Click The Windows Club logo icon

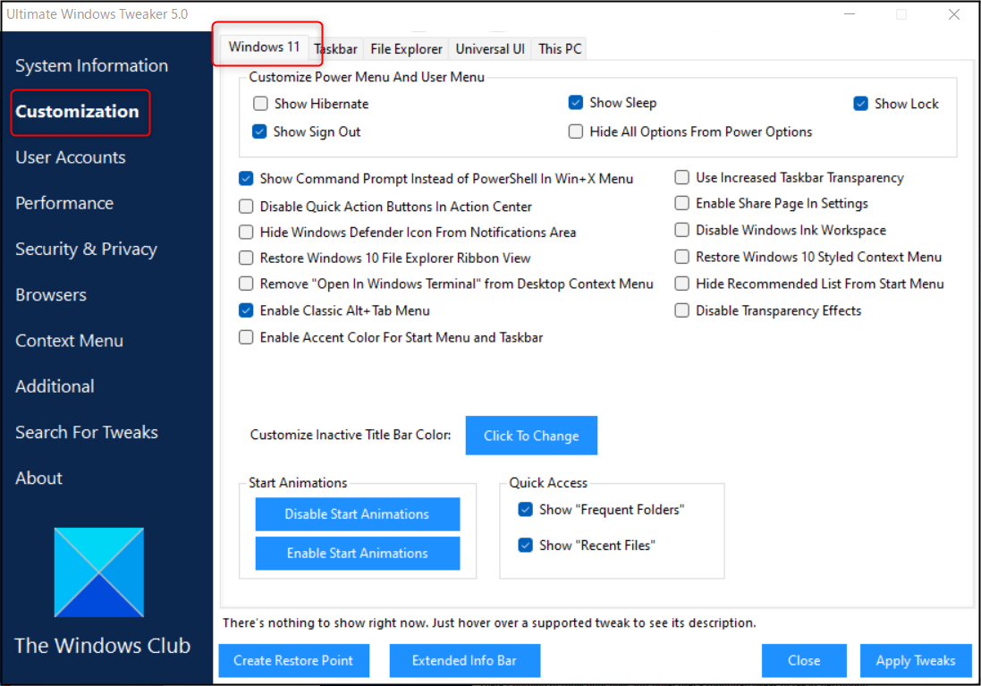(99, 572)
